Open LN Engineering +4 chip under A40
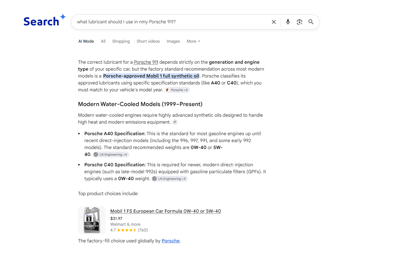 (x=111, y=154)
